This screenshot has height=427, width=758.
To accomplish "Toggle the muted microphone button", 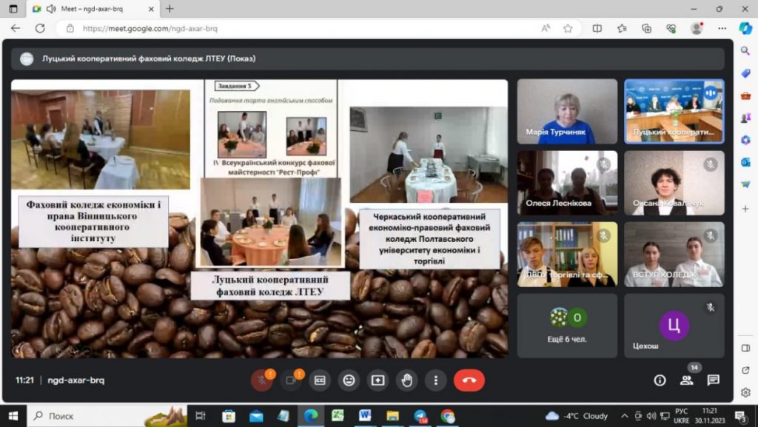I will coord(261,380).
